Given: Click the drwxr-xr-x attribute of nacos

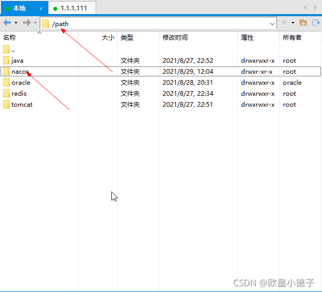Looking at the screenshot, I should coord(257,72).
